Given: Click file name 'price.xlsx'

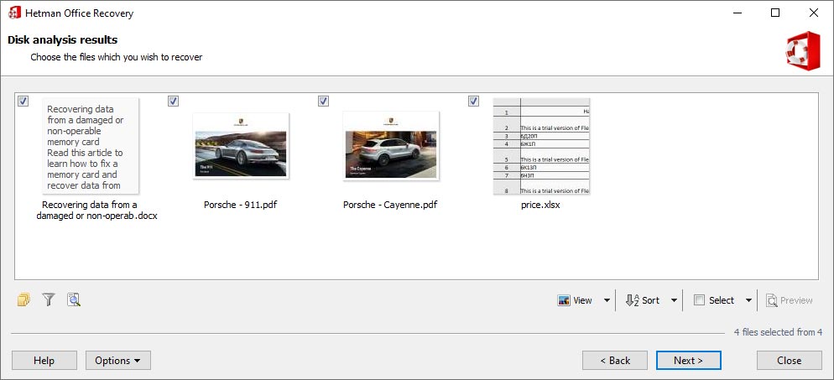Looking at the screenshot, I should (x=540, y=205).
